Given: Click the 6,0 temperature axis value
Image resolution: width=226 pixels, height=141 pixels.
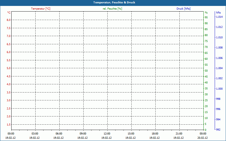Looking at the screenshot, I should point(9,52).
